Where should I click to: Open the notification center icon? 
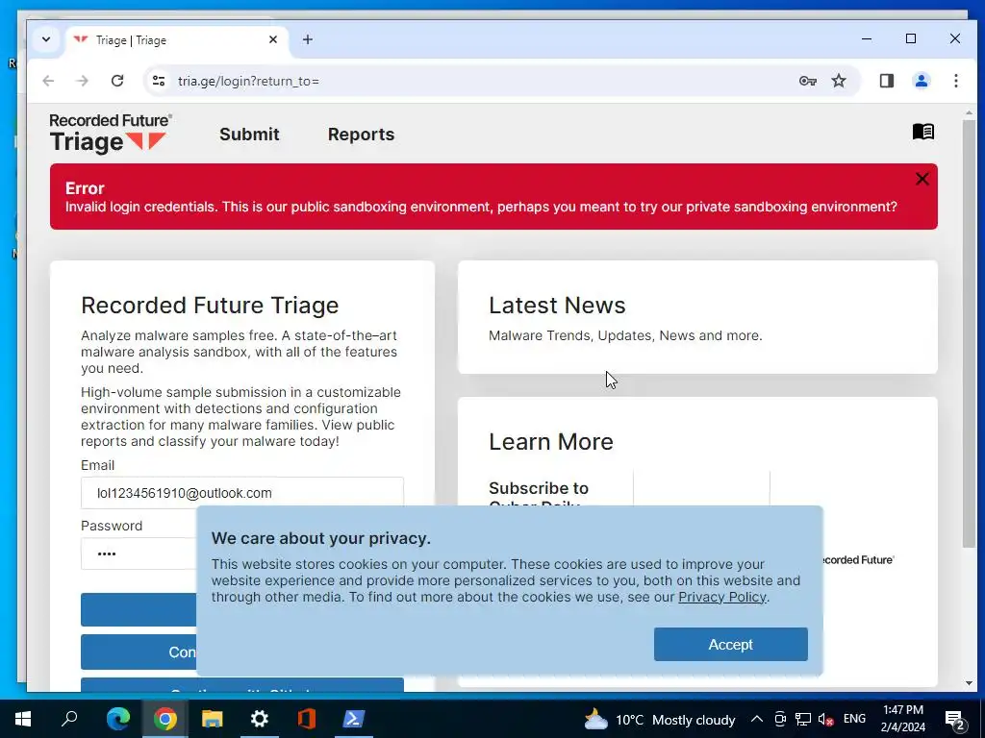coord(954,720)
